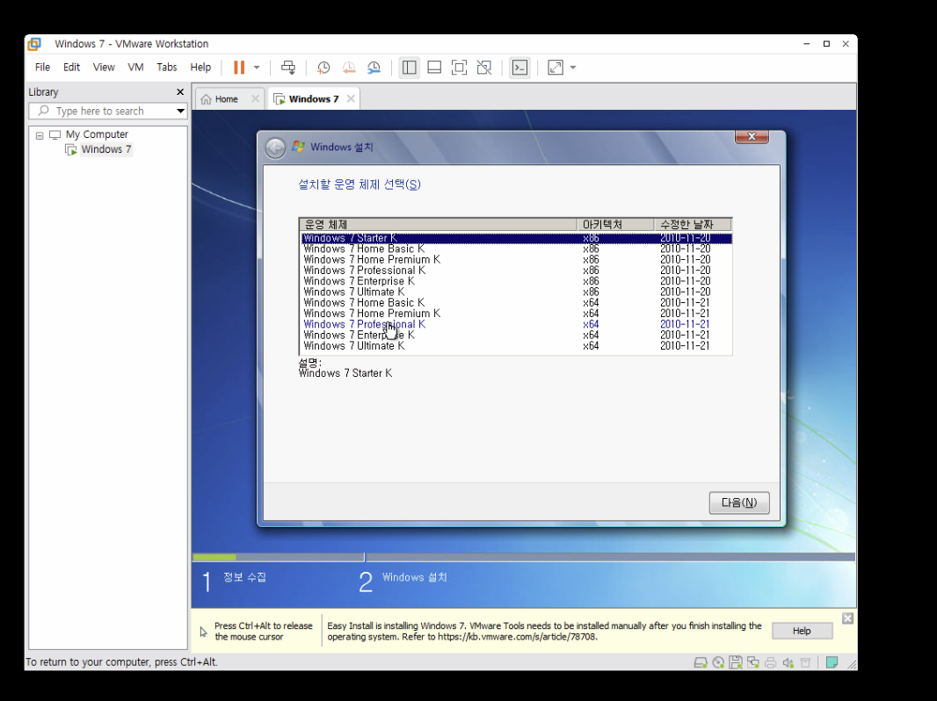The width and height of the screenshot is (937, 701).
Task: Click the pause virtual machine icon
Action: click(239, 68)
